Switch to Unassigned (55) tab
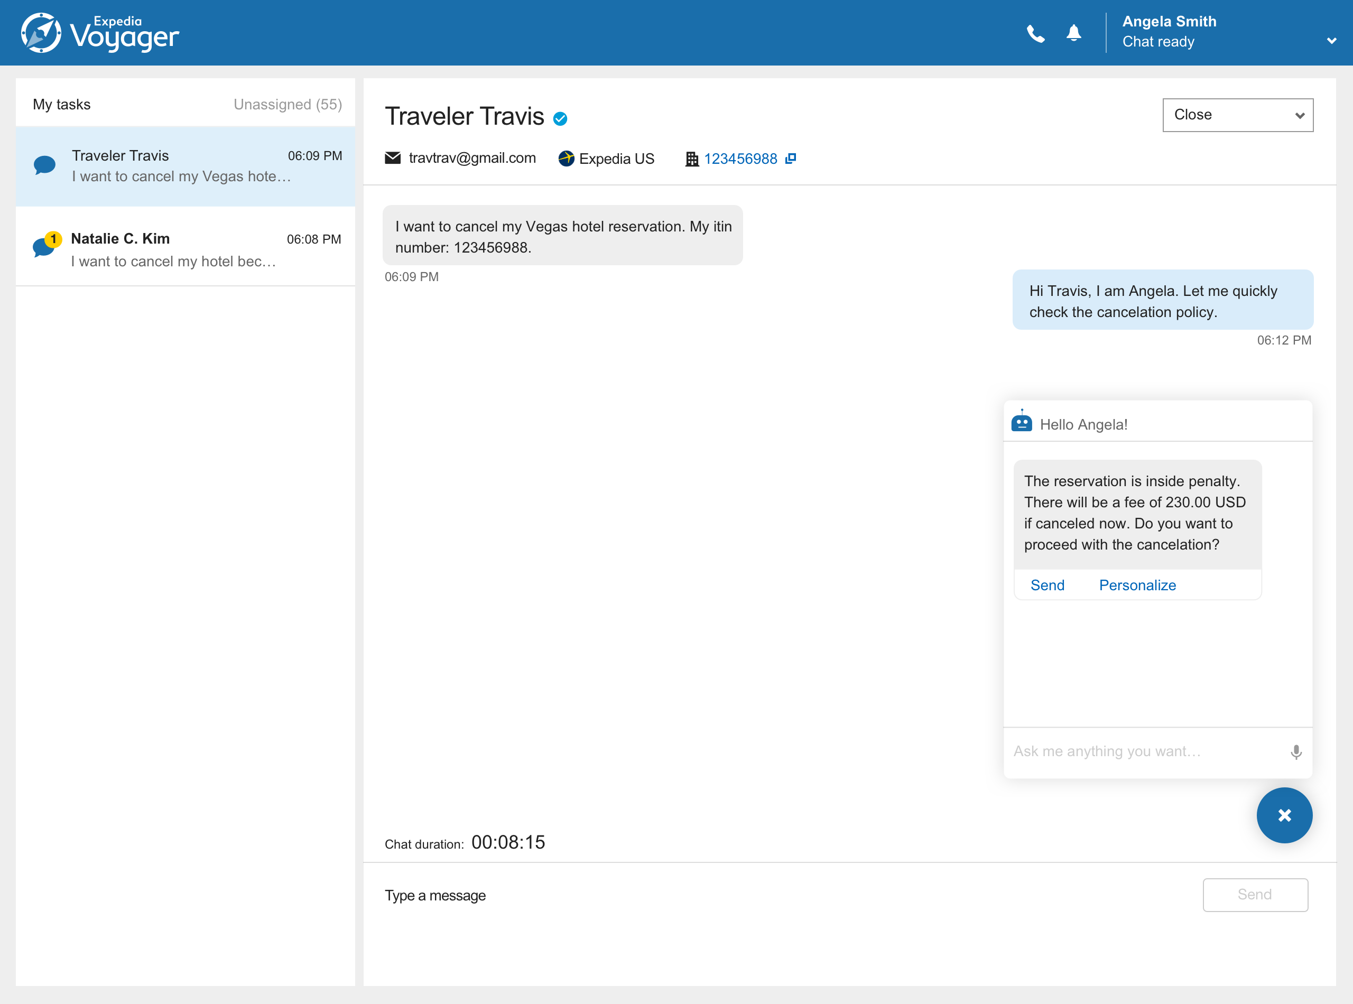The width and height of the screenshot is (1353, 1004). (288, 105)
